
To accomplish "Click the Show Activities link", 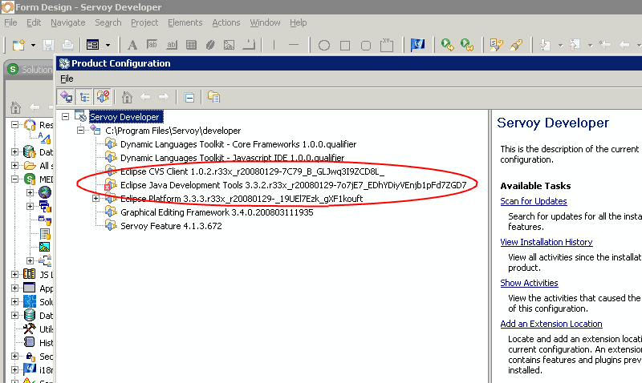I will coord(529,283).
